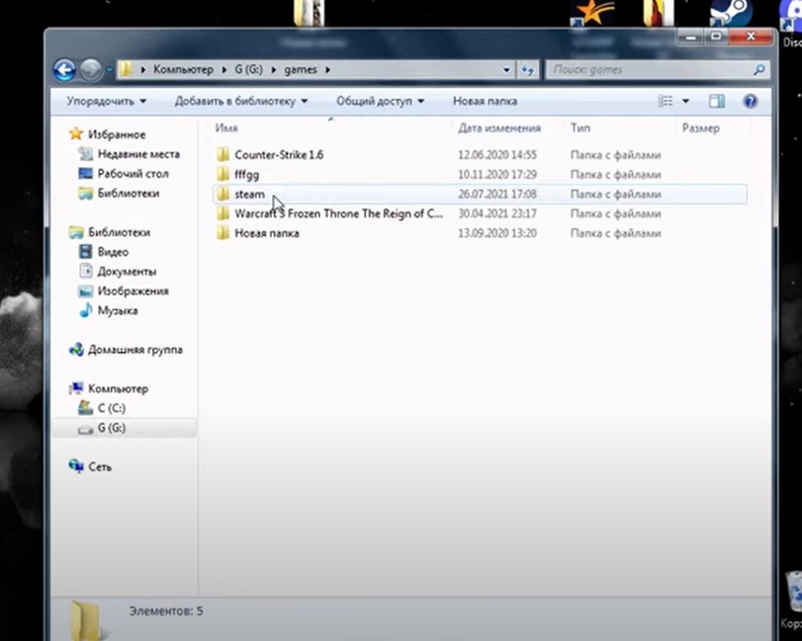The width and height of the screenshot is (802, 641).
Task: Select the fffgg folder
Action: 246,175
